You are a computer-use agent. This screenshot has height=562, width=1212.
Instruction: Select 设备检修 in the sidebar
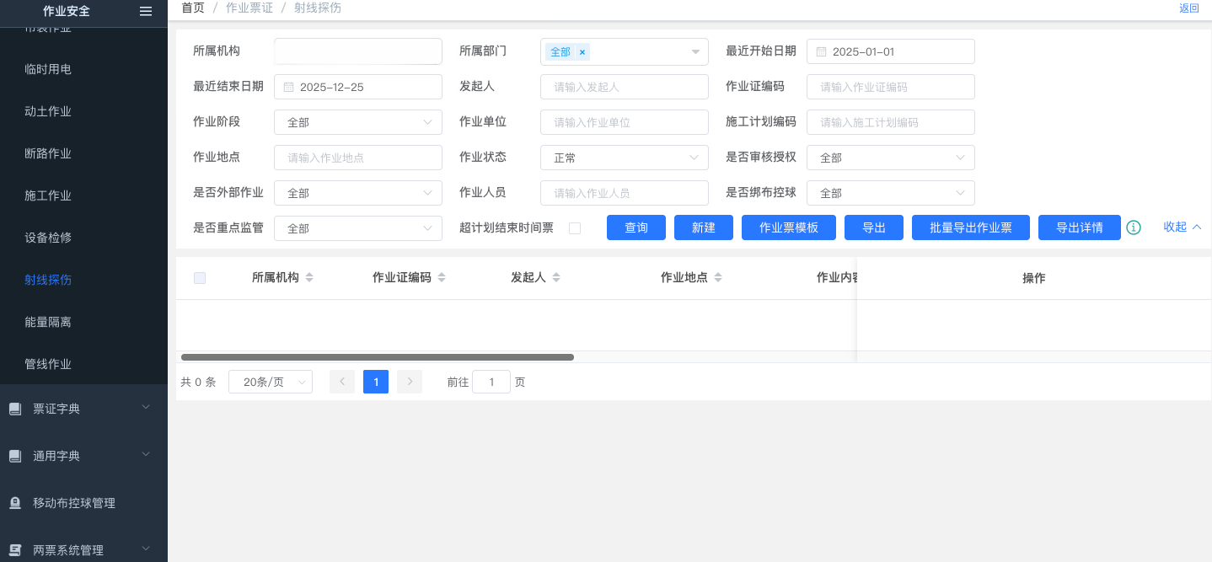click(48, 238)
